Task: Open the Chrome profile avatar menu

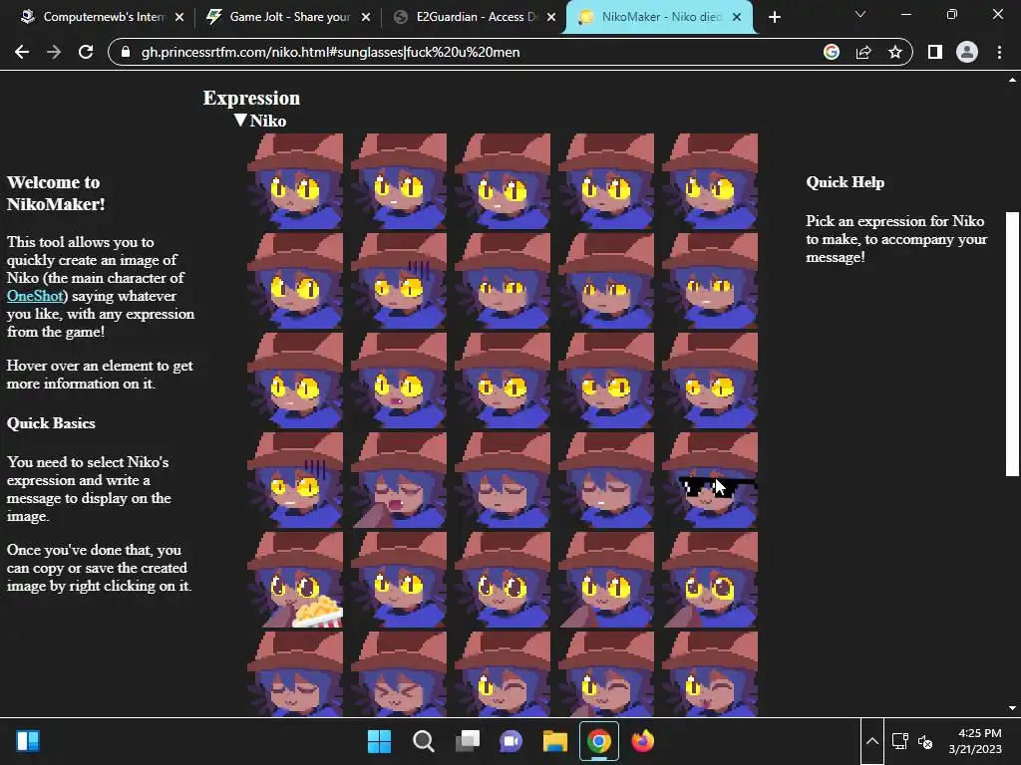Action: pyautogui.click(x=967, y=52)
